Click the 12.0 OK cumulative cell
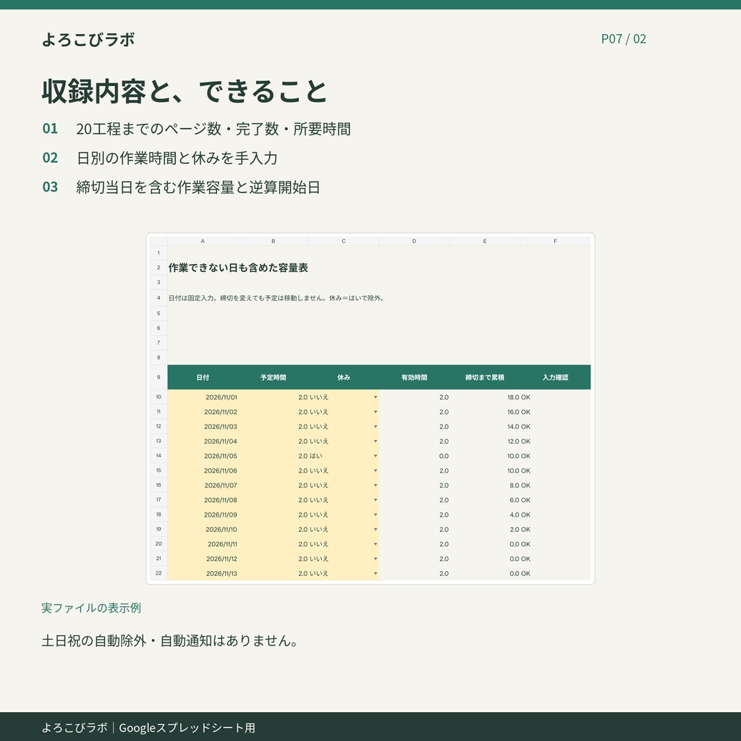The image size is (741, 741). pyautogui.click(x=518, y=441)
